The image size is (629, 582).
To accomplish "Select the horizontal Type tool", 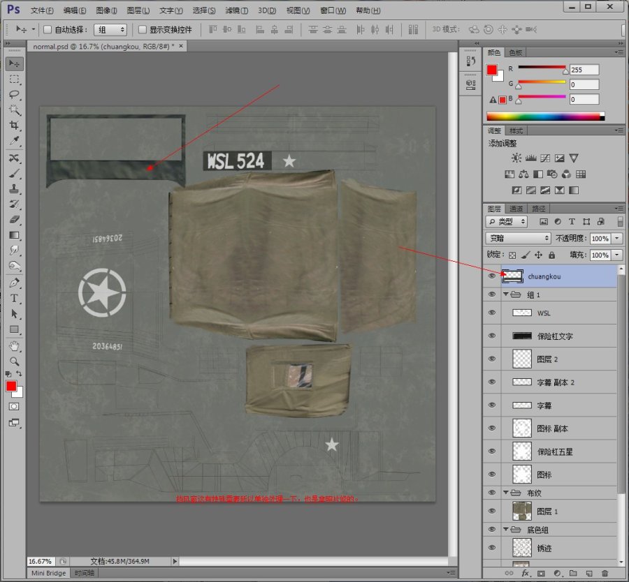I will pos(14,298).
